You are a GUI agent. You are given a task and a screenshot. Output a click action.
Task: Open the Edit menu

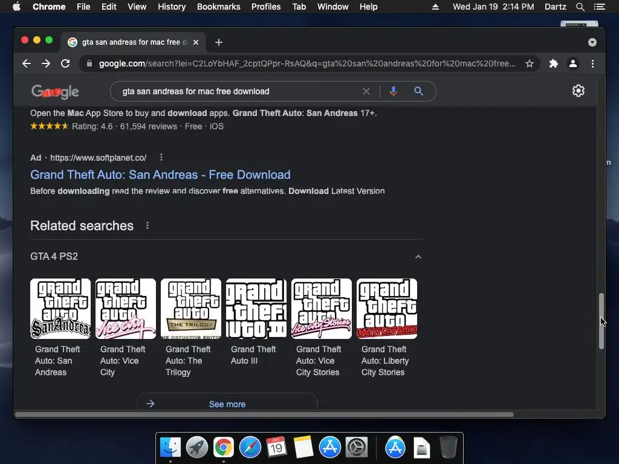(x=109, y=7)
